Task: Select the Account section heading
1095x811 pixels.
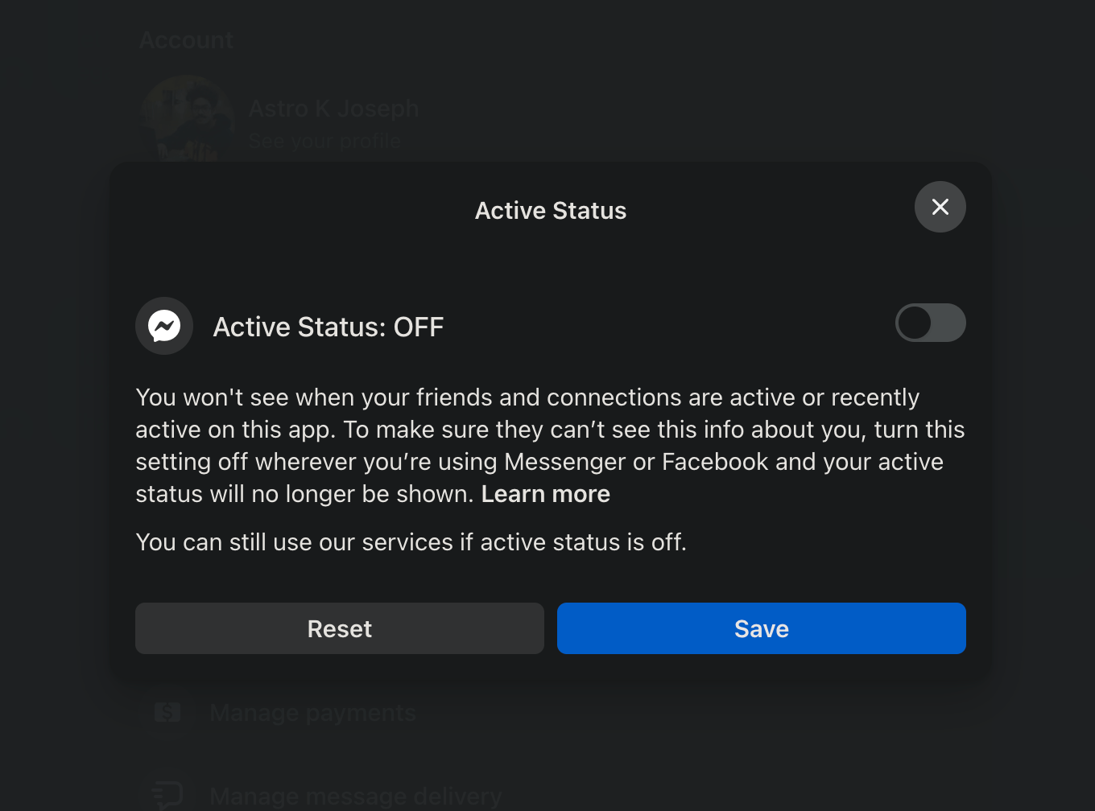Action: [186, 39]
